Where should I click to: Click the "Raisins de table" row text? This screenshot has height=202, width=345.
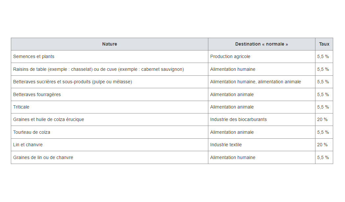point(98,69)
